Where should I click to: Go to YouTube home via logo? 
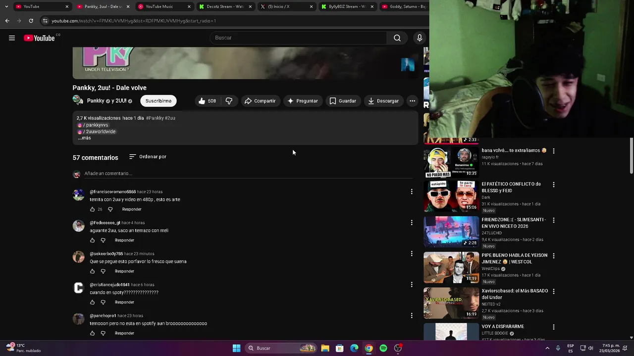pyautogui.click(x=40, y=38)
